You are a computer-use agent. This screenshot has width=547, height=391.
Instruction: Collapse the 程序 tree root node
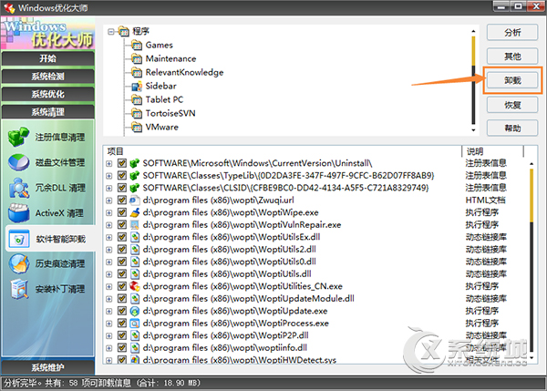click(x=111, y=32)
